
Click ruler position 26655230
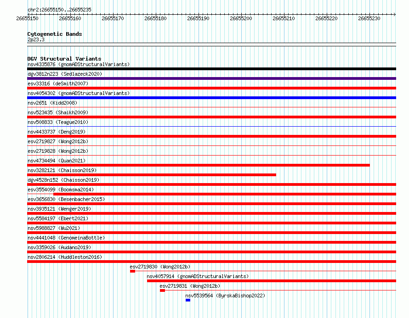tap(369, 18)
